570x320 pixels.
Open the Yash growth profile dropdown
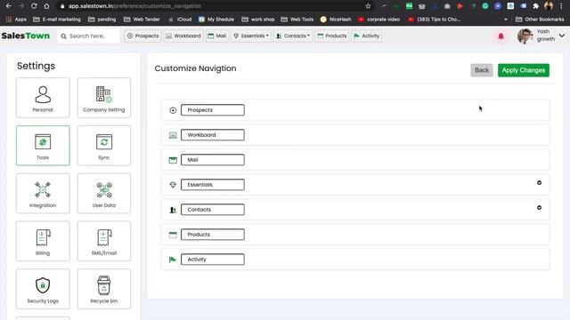pyautogui.click(x=562, y=36)
